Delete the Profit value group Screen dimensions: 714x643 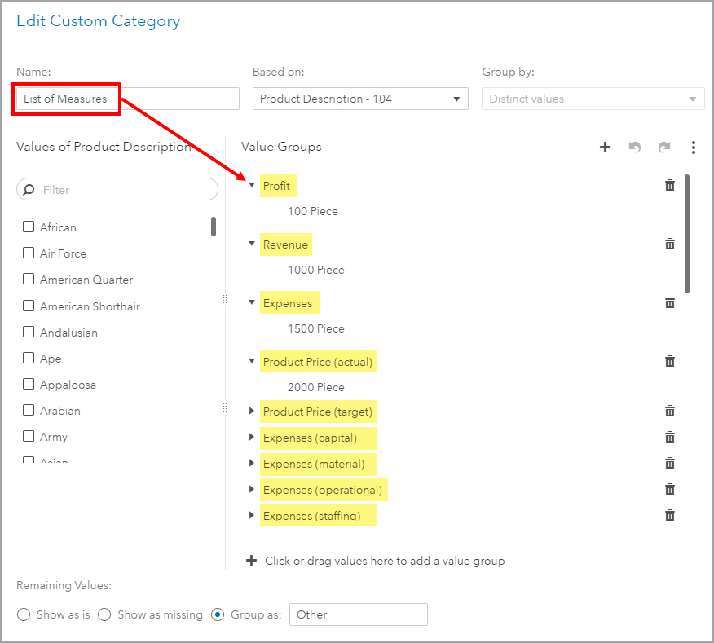(x=670, y=185)
